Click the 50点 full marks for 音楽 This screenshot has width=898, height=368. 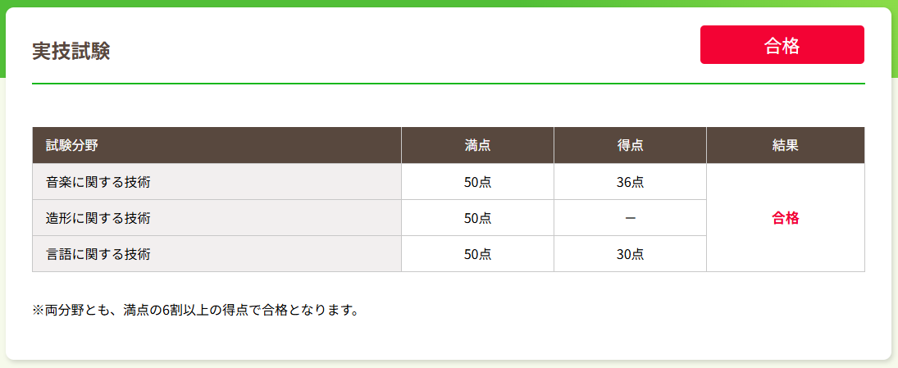point(477,182)
